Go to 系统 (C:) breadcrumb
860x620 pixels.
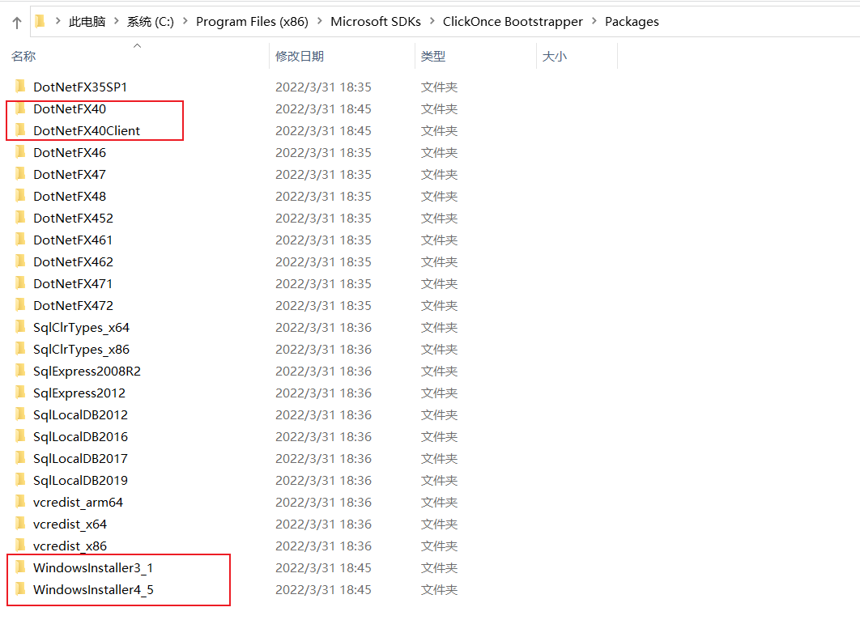151,22
